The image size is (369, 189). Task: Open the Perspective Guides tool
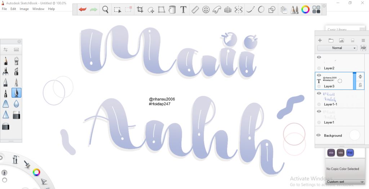[228, 10]
